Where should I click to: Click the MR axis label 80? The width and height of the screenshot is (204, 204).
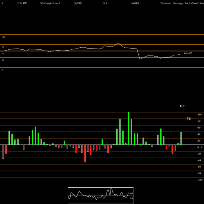tap(199, 121)
